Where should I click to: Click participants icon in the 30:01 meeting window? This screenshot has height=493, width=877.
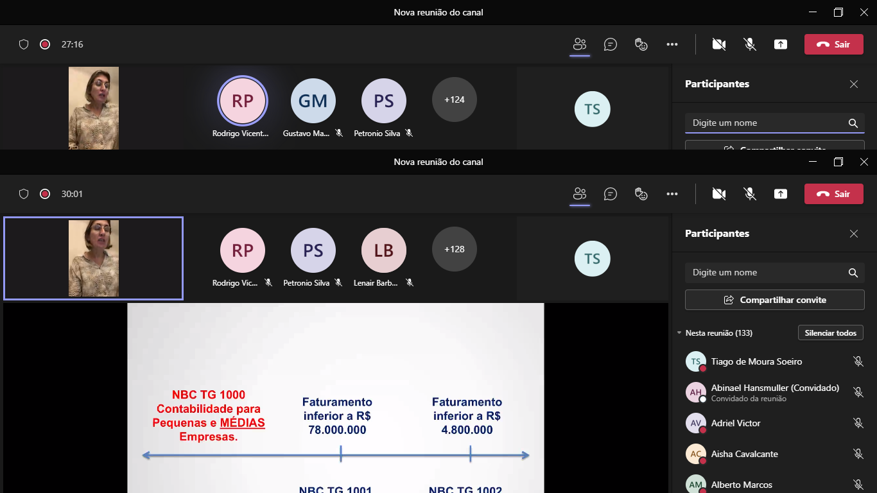[x=580, y=194]
